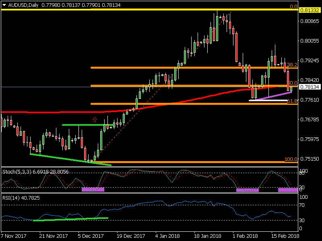Viewport: 322px width, 241px height.
Task: Click the 50.0 Fibonacci level label
Action: coord(293,83)
